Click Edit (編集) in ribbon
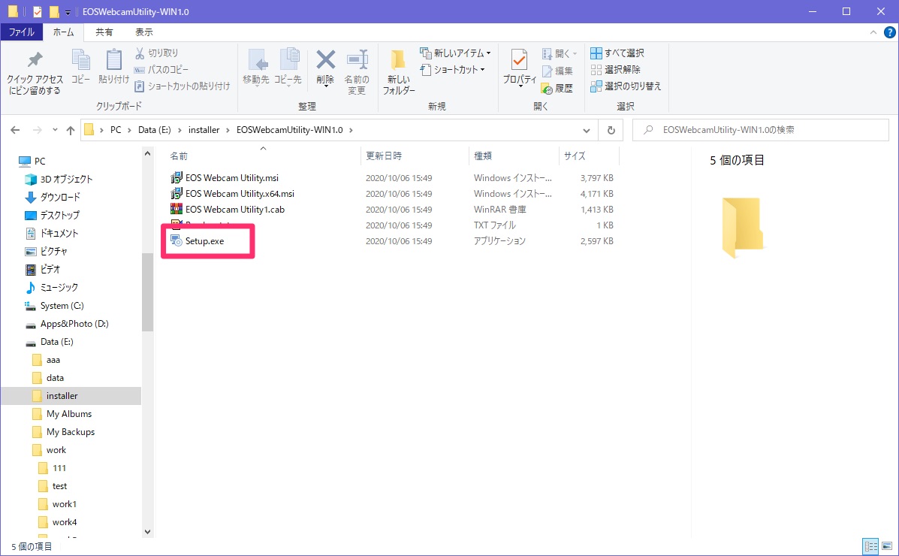The image size is (899, 556). point(557,71)
